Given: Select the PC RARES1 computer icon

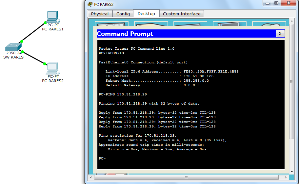Looking at the screenshot, I should (x=53, y=17).
